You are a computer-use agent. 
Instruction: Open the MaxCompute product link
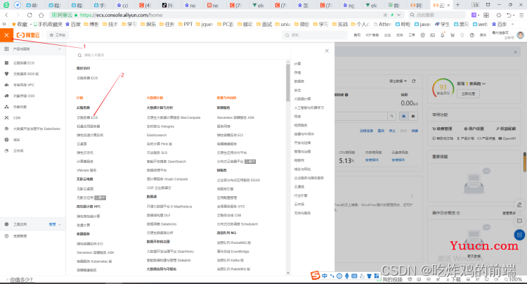pyautogui.click(x=174, y=117)
